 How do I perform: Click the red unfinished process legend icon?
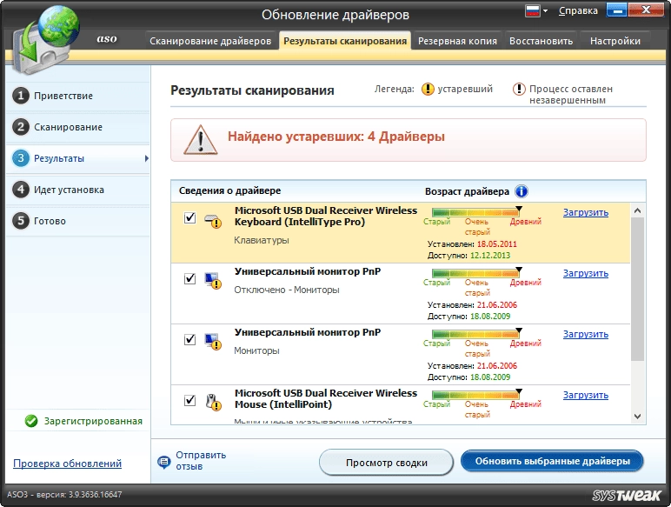click(x=519, y=89)
